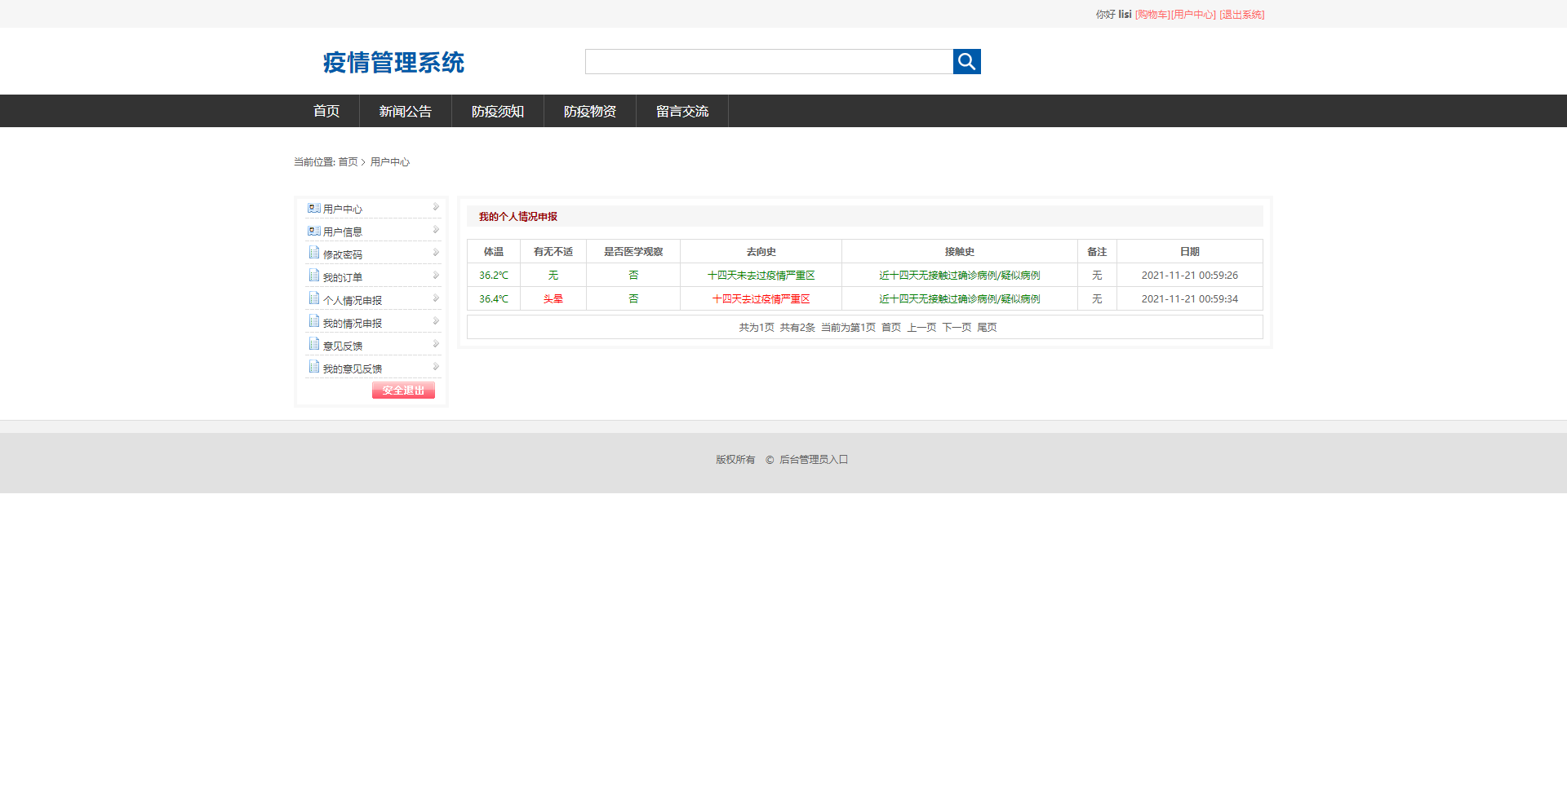Go to 尾页 in pagination
The width and height of the screenshot is (1567, 790).
pos(987,328)
